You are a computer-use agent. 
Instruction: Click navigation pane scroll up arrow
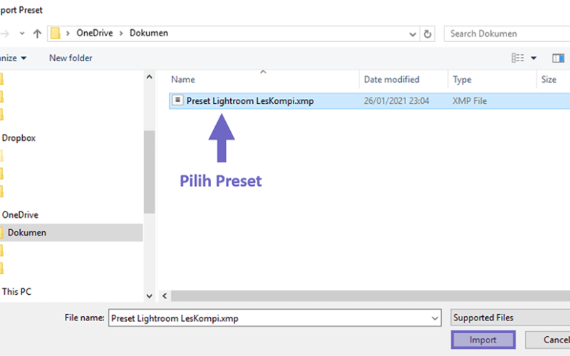pos(149,77)
